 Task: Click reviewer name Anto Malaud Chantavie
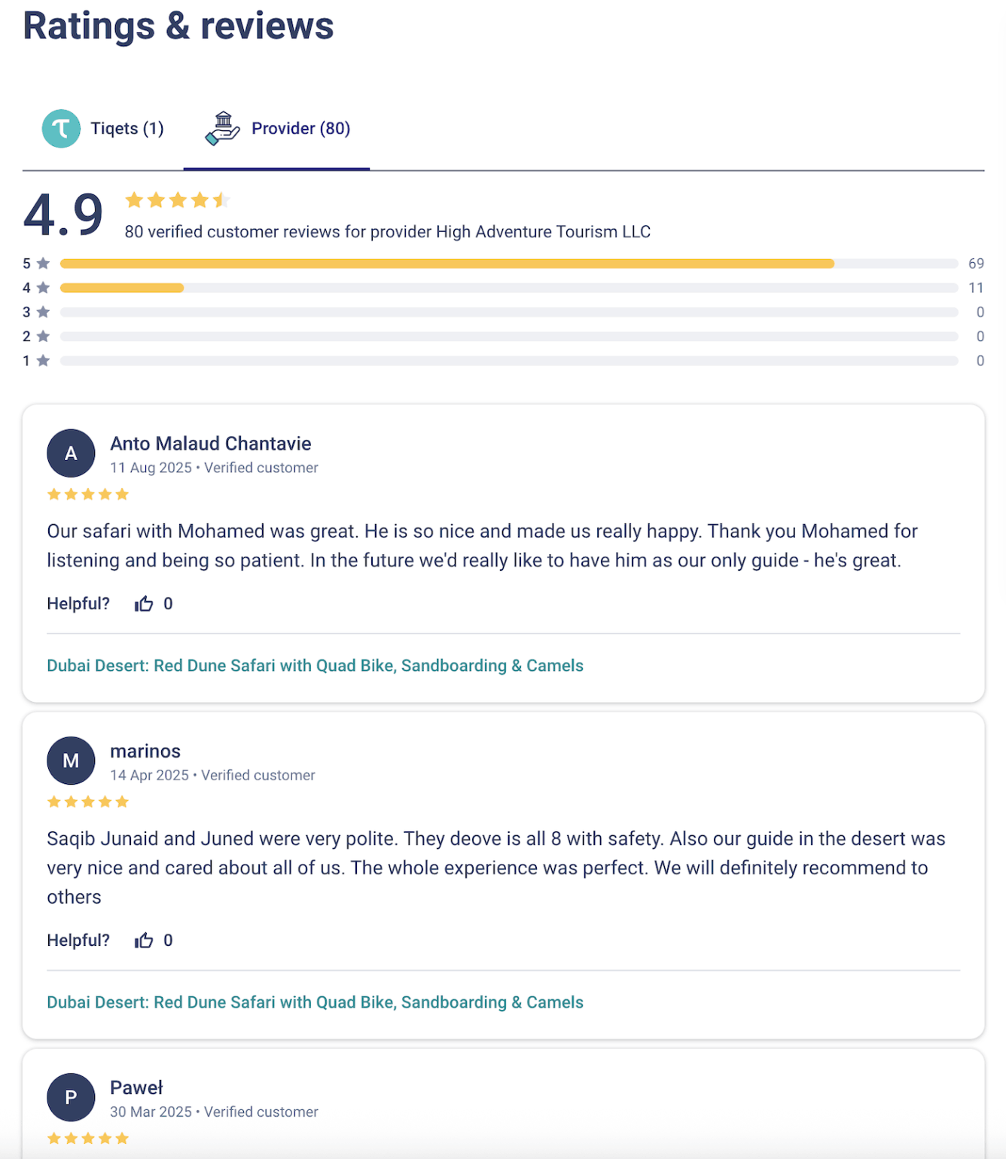point(211,444)
